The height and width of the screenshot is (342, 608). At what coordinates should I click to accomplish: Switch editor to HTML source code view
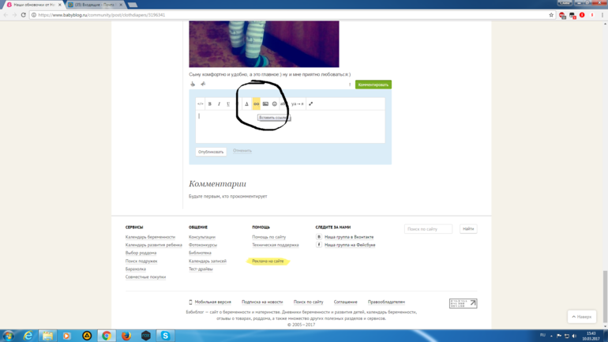coord(201,103)
